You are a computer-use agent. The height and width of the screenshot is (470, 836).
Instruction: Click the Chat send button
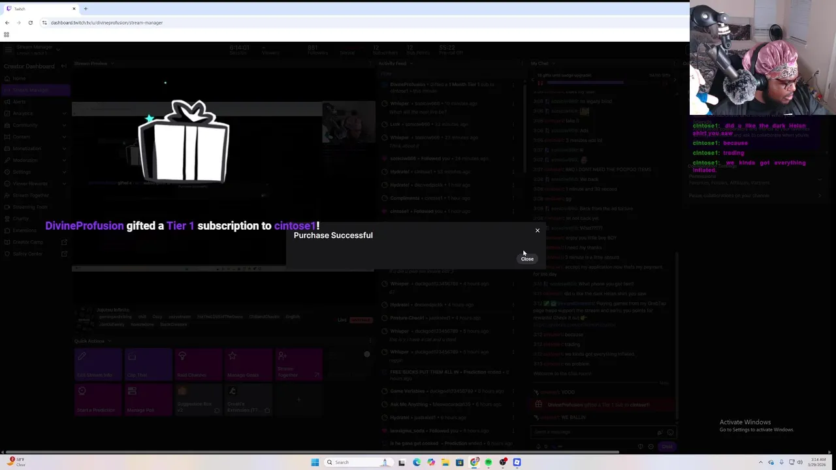click(x=667, y=447)
